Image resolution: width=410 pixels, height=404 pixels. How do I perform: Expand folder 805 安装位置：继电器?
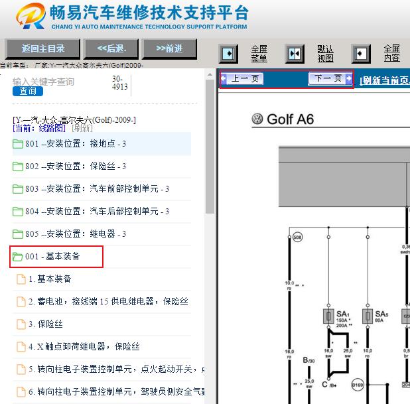[x=102, y=234]
